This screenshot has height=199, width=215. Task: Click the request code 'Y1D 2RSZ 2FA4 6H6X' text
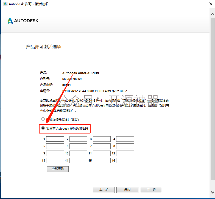[78, 91]
